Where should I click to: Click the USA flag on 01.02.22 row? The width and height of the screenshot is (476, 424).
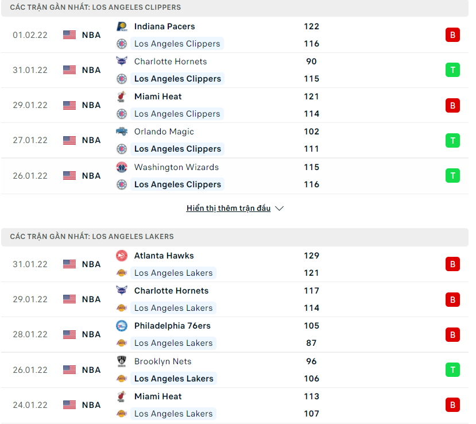(x=69, y=35)
